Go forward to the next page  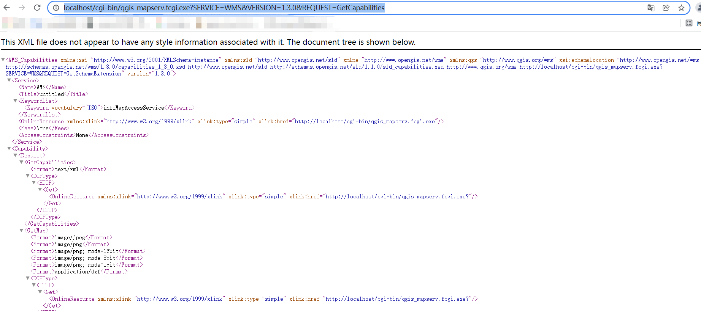click(x=22, y=8)
